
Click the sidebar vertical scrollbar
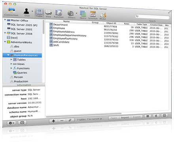point(43,27)
